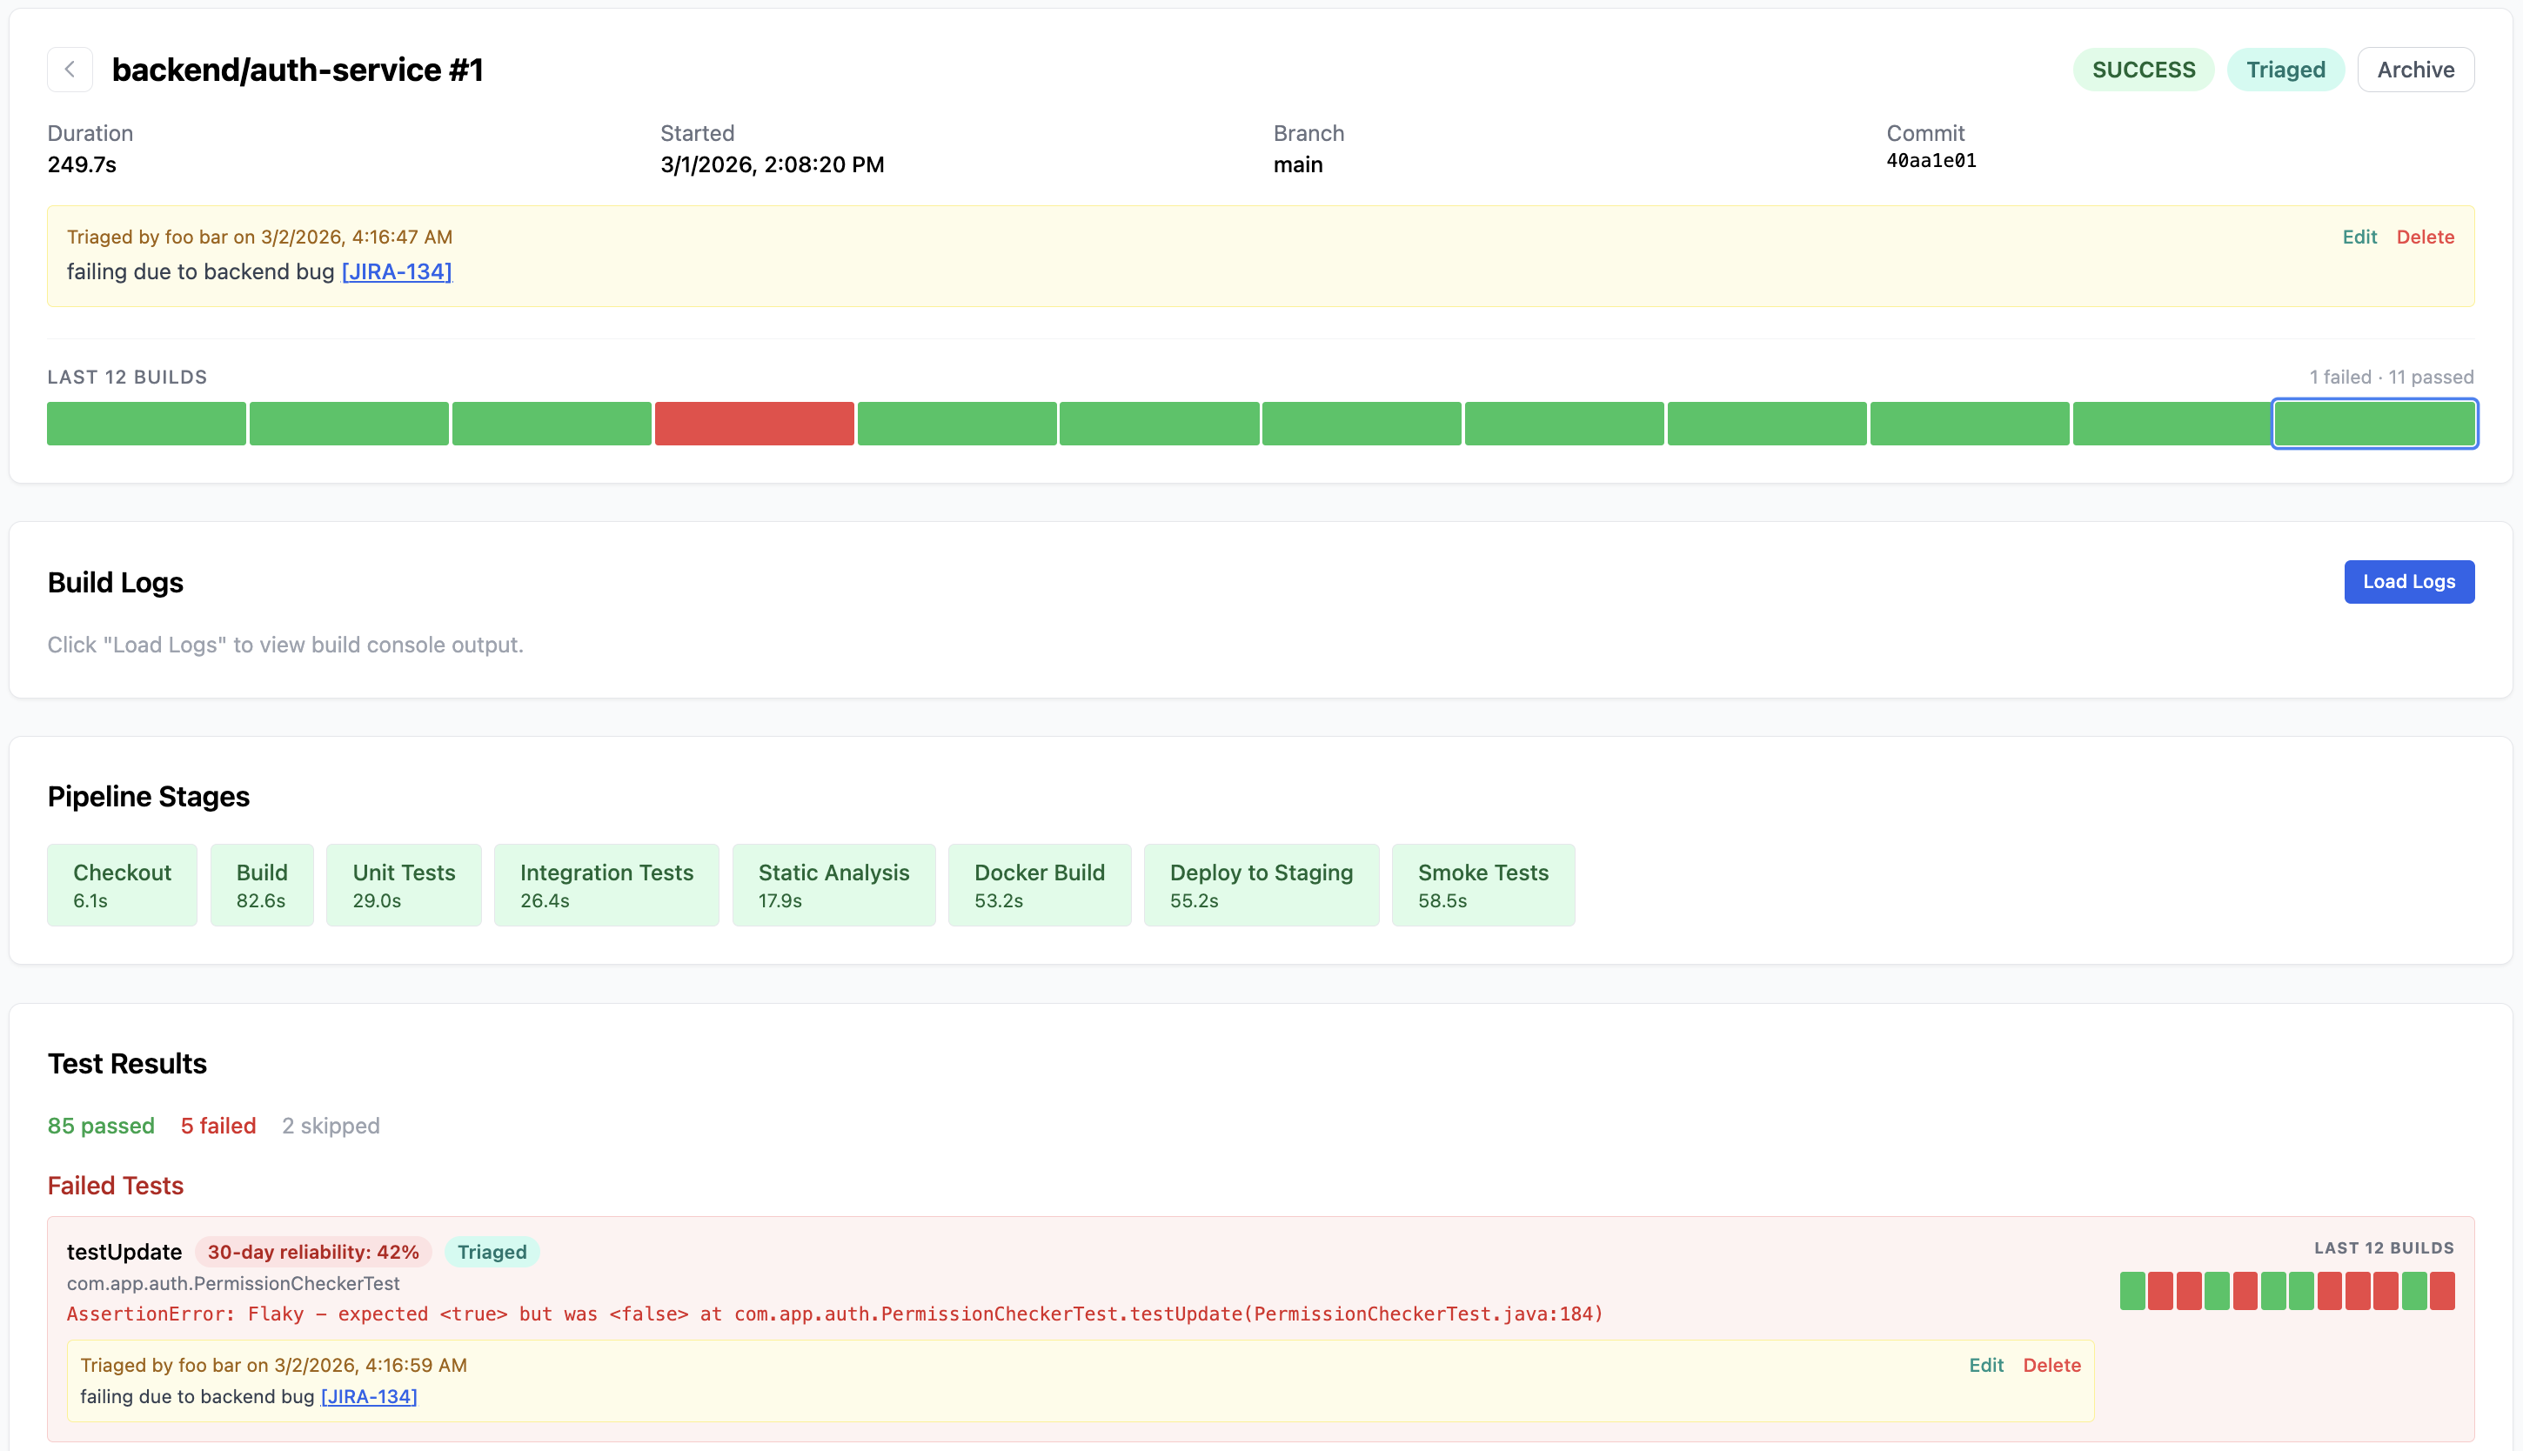Click the red failed build bar in history
Image resolution: width=2523 pixels, height=1451 pixels.
754,424
